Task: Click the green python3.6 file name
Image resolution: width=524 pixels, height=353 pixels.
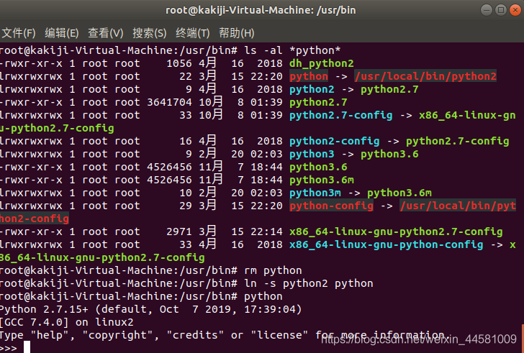Action: coord(318,168)
